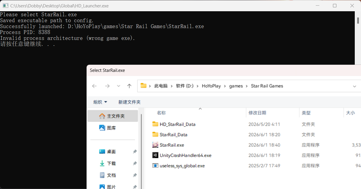Click 2025/2/7 17:49 date cell

(x=264, y=166)
